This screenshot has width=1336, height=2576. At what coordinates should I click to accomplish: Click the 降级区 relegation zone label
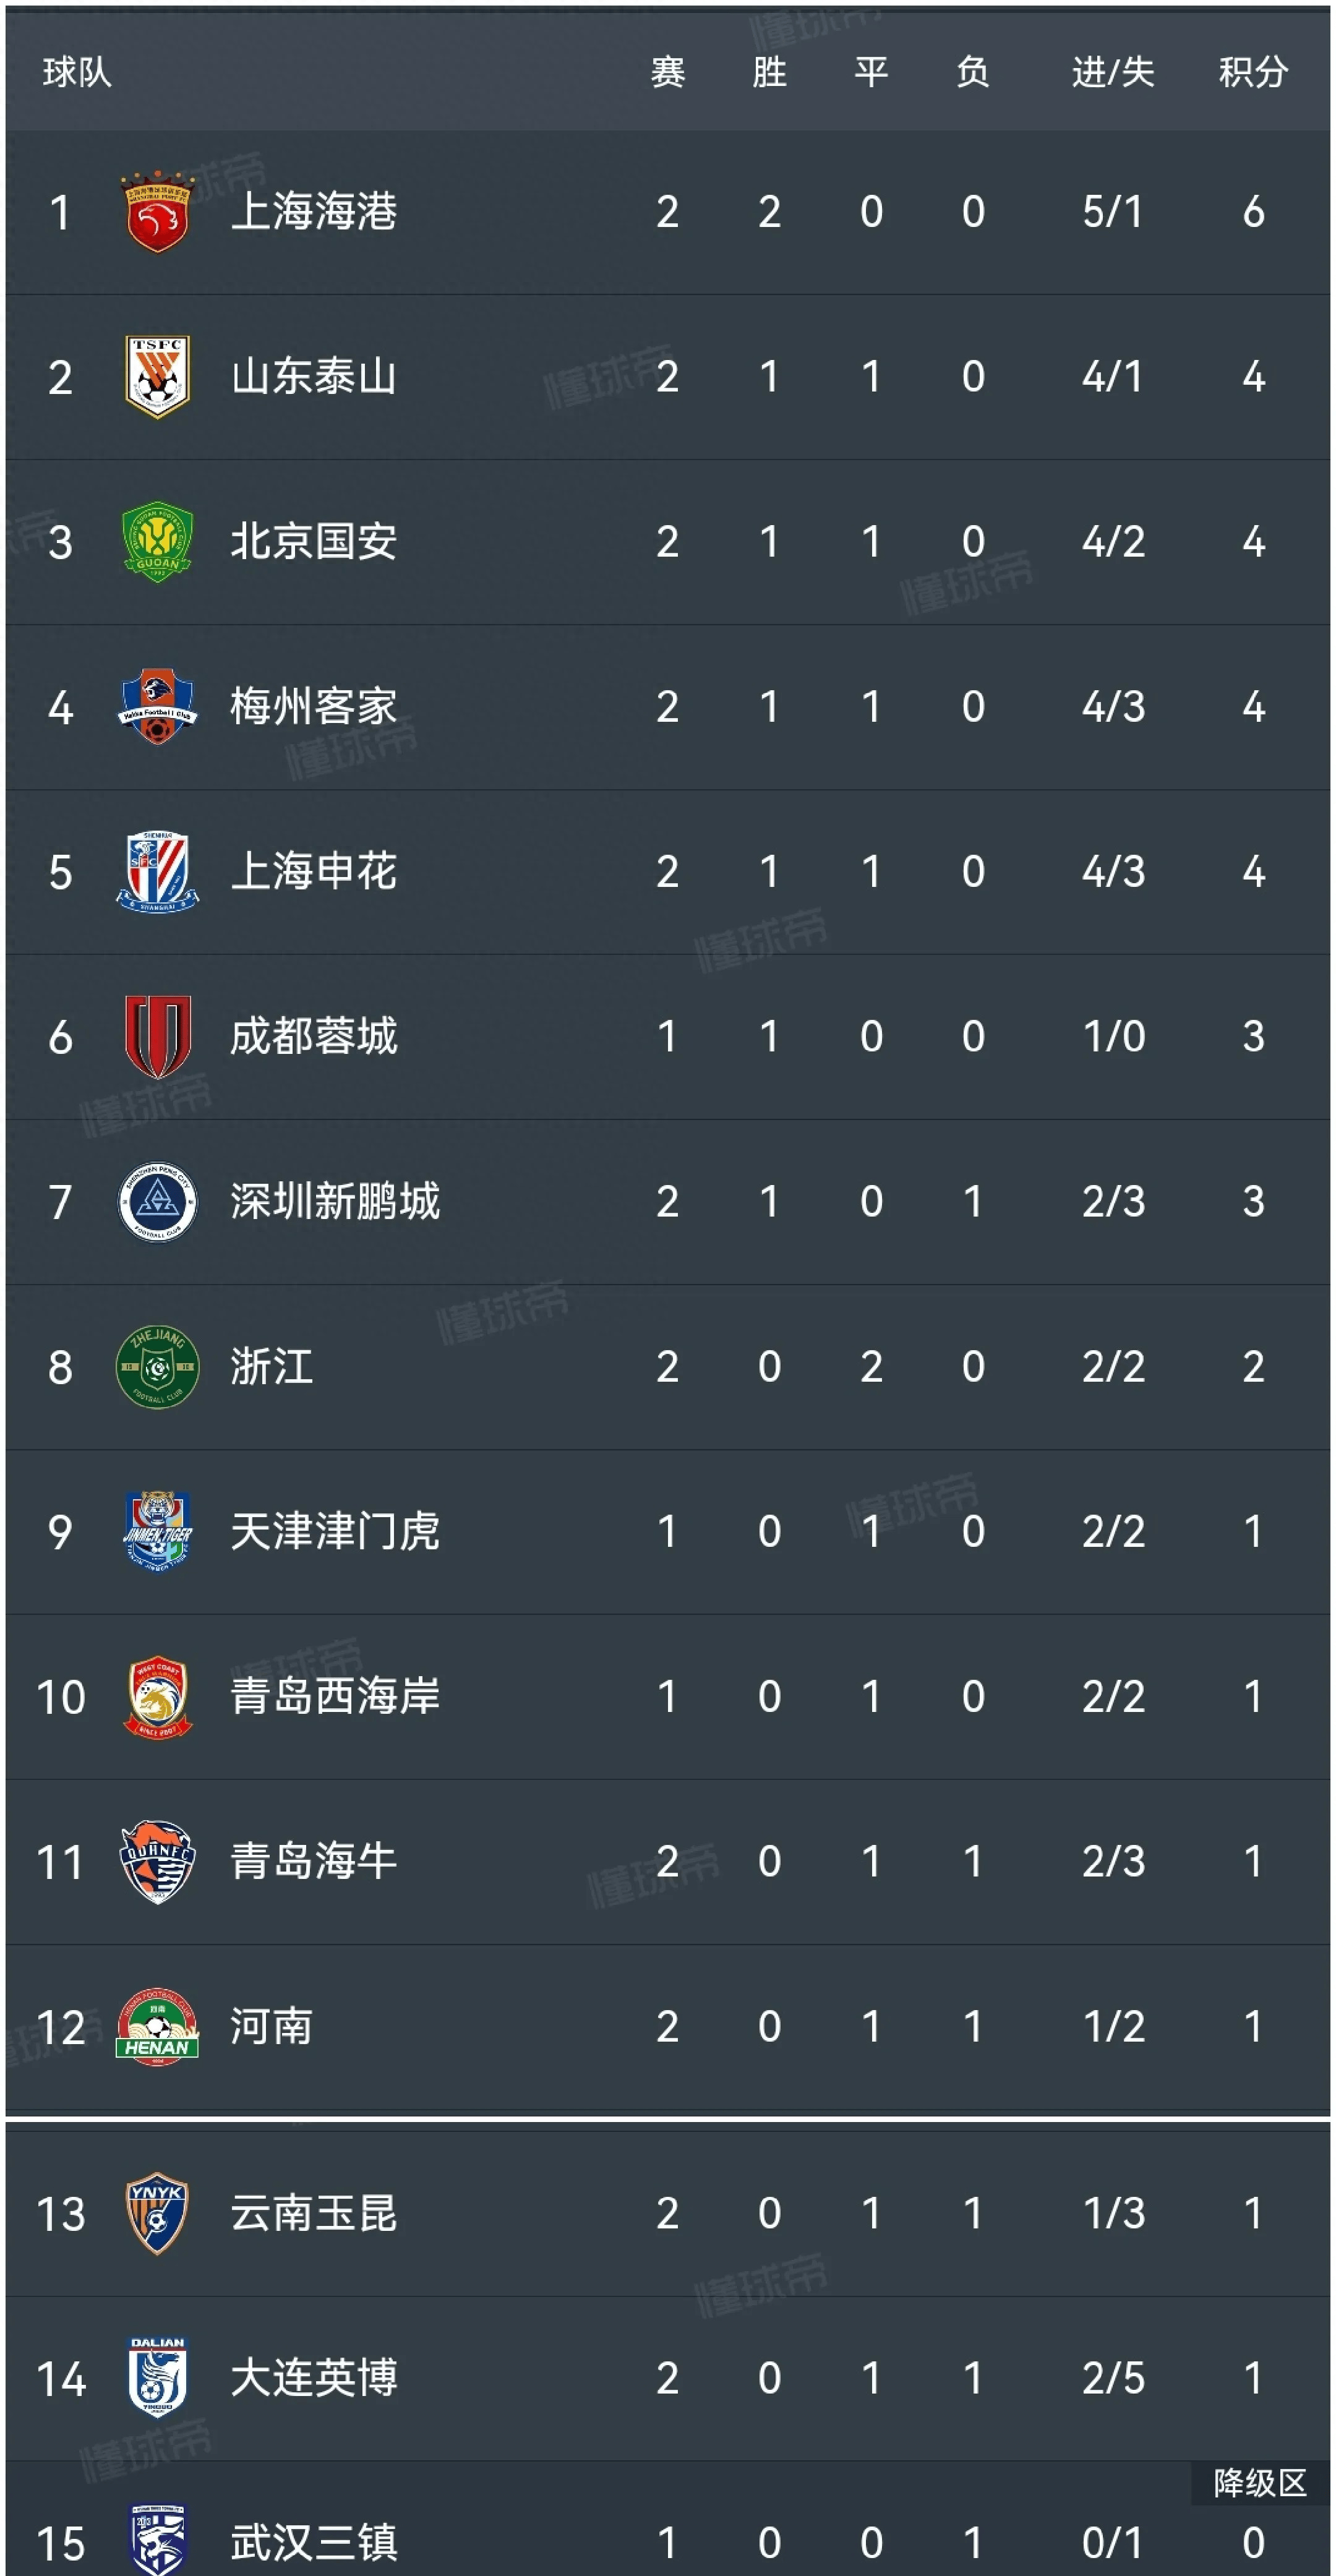coord(1259,2482)
